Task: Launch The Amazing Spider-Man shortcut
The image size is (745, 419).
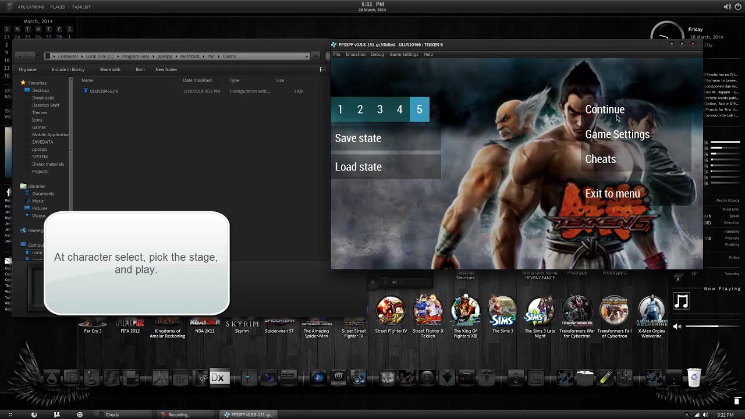Action: click(316, 327)
